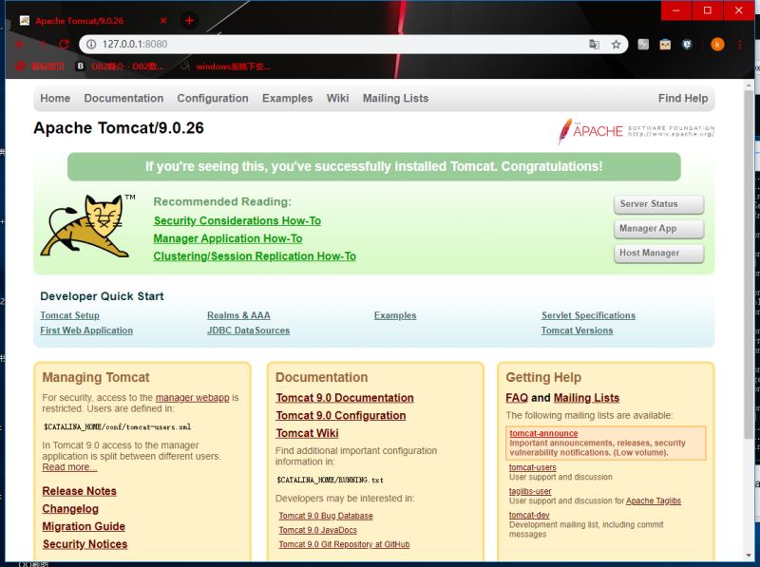Reload the page with the refresh icon
The height and width of the screenshot is (567, 760).
coord(64,45)
